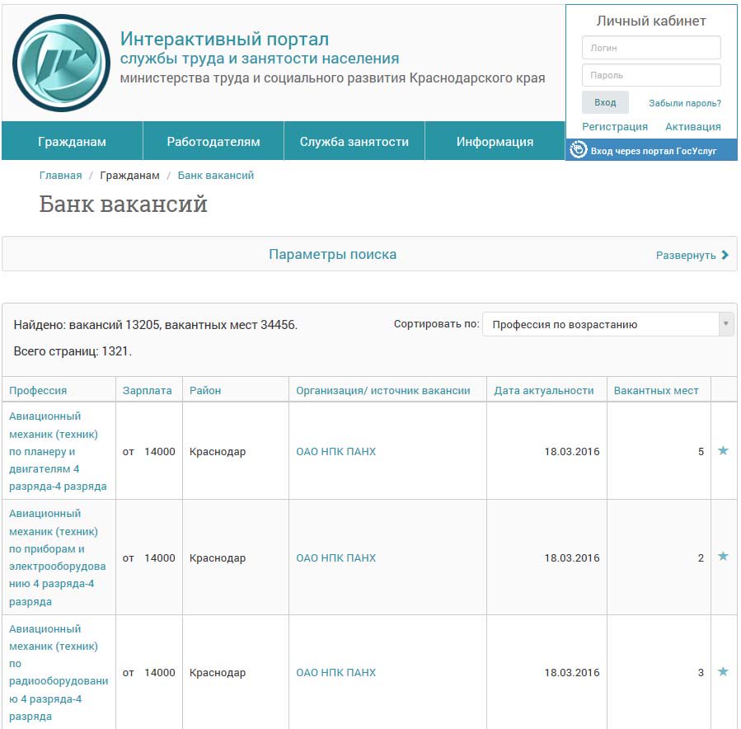Open the Служба занятости menu
Screen dimensions: 741x729
354,141
